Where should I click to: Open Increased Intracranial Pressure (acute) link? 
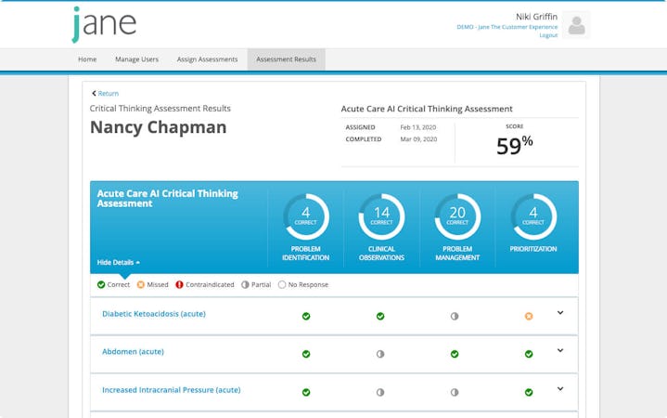[171, 390]
